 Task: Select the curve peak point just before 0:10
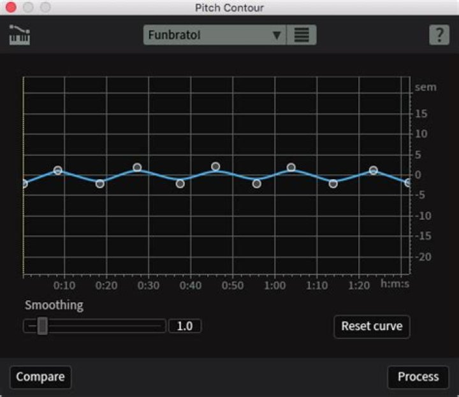58,170
